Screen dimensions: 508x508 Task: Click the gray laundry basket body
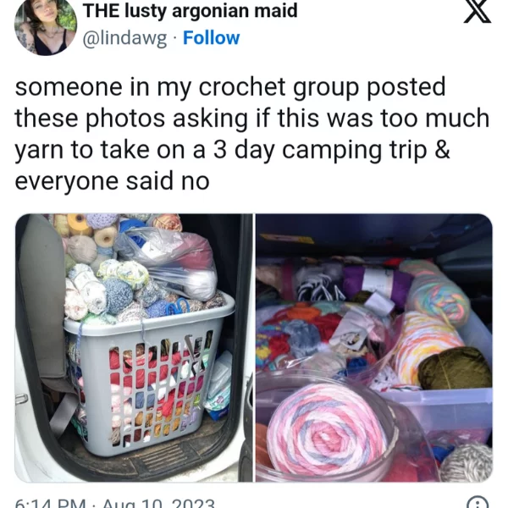click(149, 379)
